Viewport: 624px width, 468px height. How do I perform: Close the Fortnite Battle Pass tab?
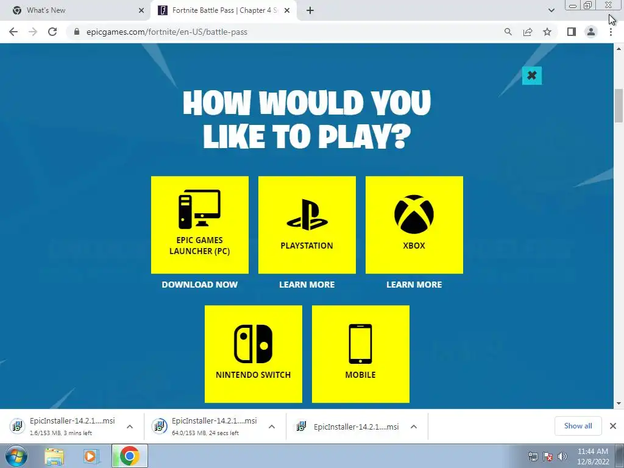tap(287, 10)
